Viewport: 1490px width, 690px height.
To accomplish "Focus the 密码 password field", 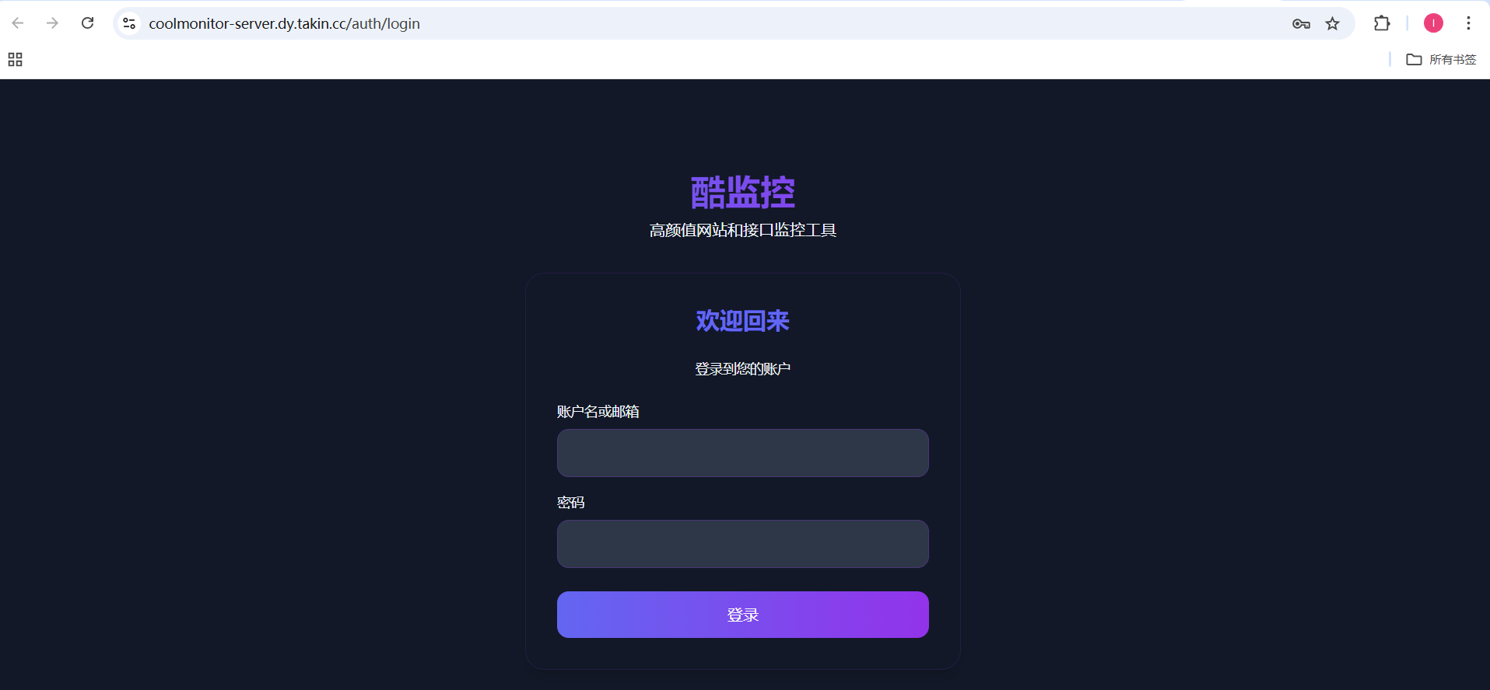I will 743,544.
